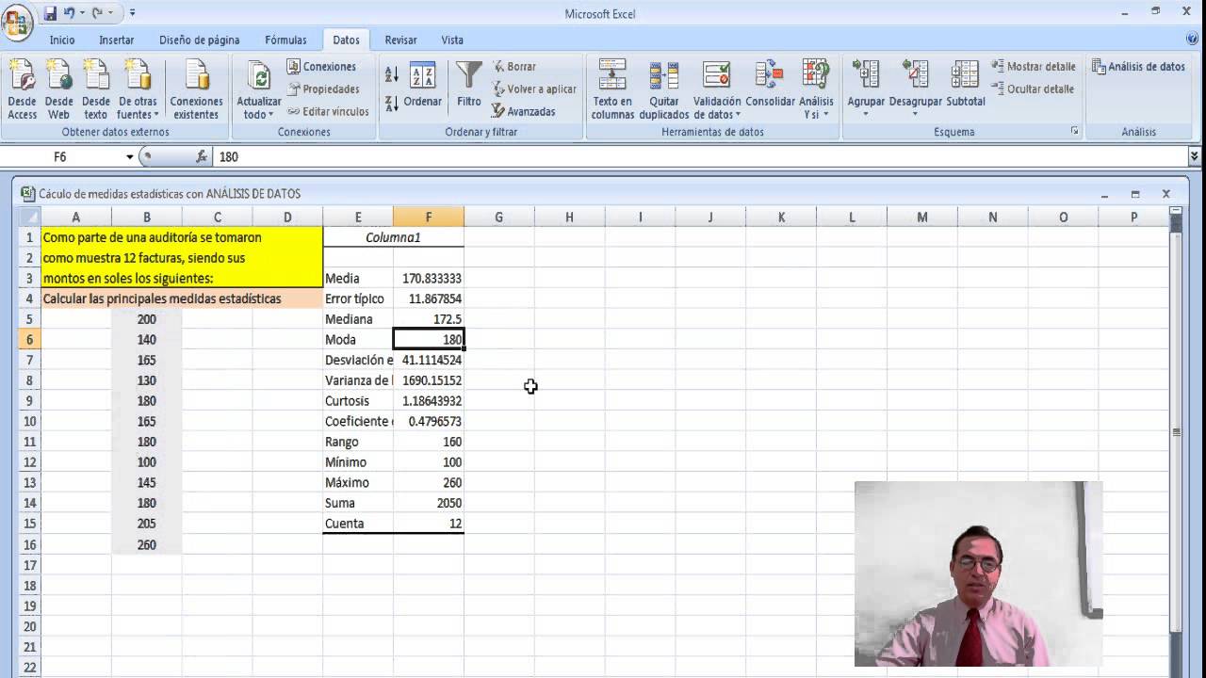Select row 6 header
1206x678 pixels.
pyautogui.click(x=29, y=340)
